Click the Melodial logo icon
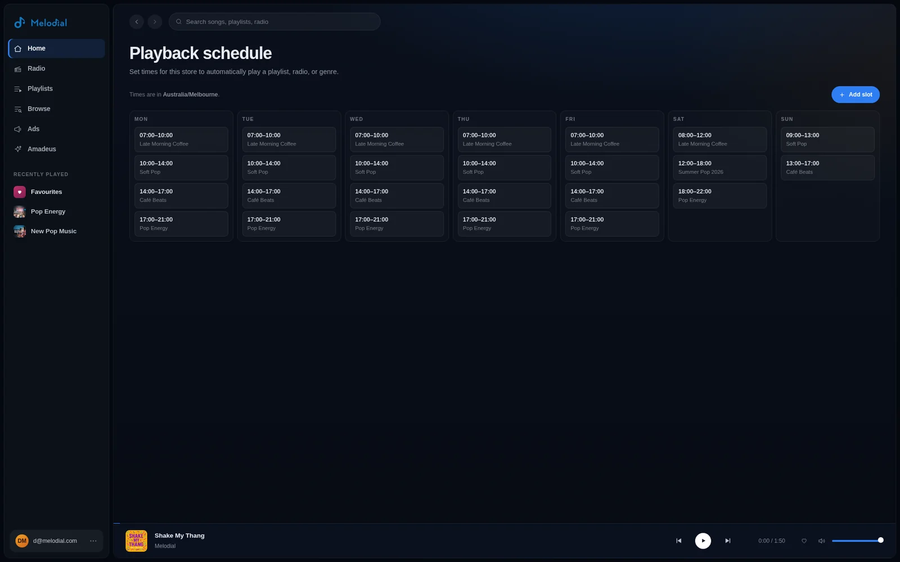Screen dimensions: 900x562 (20, 22)
